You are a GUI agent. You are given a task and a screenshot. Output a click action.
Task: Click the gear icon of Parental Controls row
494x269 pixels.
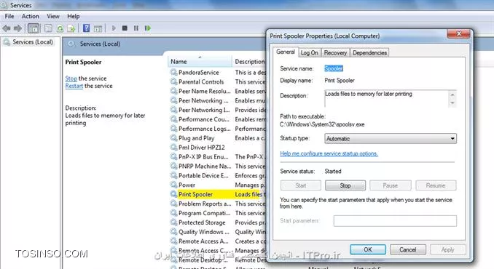point(173,81)
